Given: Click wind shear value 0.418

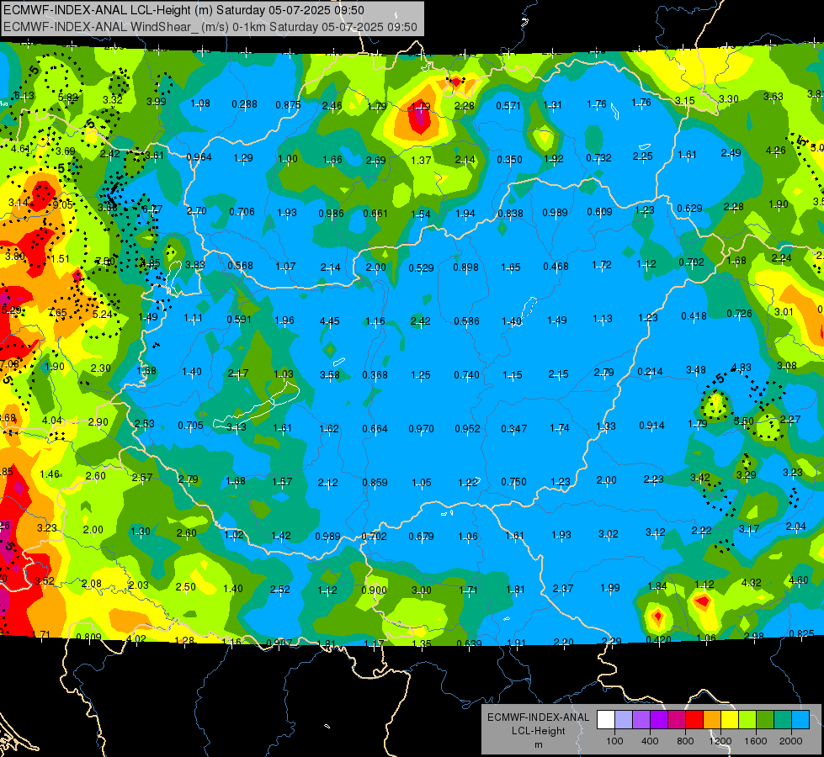Looking at the screenshot, I should [694, 315].
